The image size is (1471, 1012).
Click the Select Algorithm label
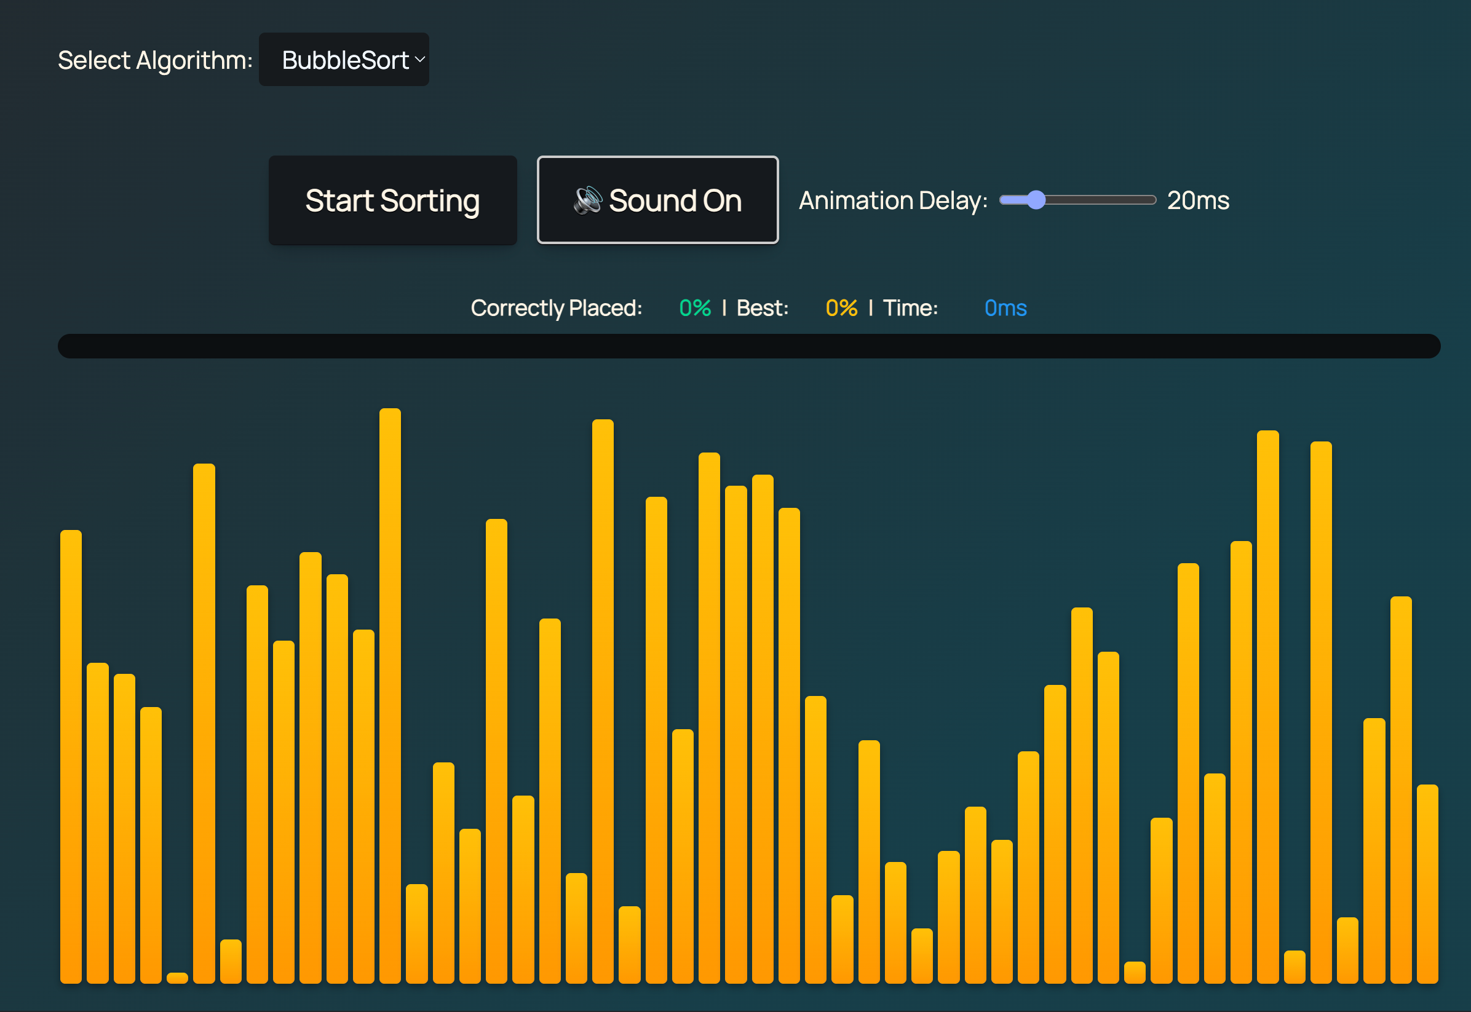click(x=155, y=60)
